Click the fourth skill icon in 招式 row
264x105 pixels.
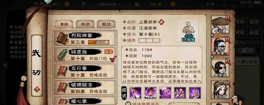click(x=180, y=93)
